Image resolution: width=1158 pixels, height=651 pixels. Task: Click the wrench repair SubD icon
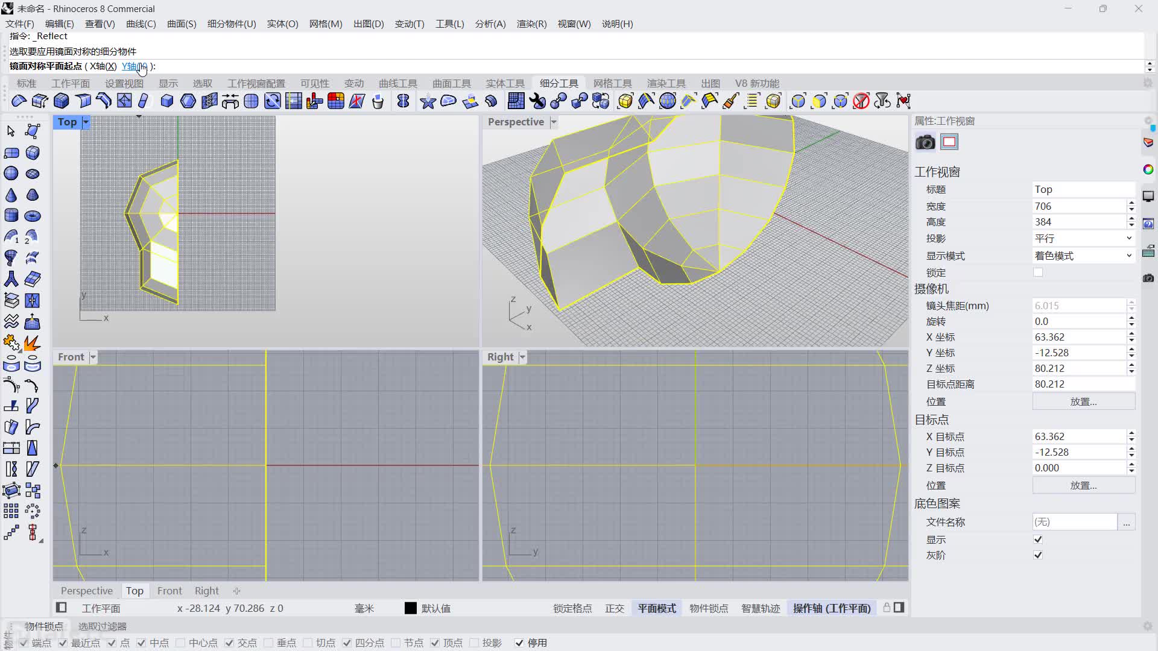click(x=537, y=101)
